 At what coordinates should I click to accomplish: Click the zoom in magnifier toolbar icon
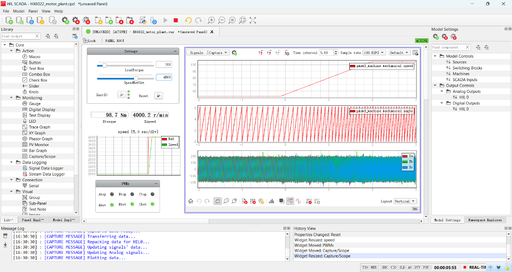coord(211,20)
